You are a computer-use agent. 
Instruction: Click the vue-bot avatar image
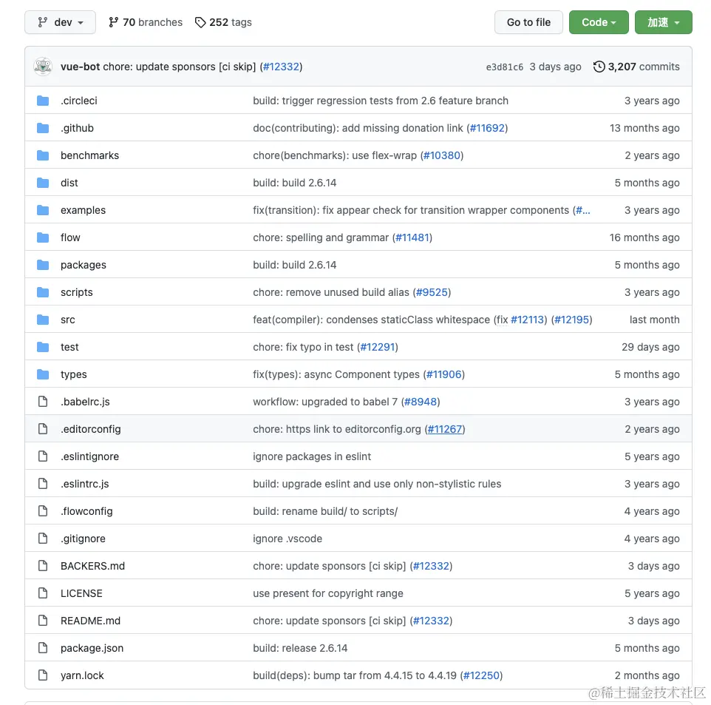[x=43, y=67]
